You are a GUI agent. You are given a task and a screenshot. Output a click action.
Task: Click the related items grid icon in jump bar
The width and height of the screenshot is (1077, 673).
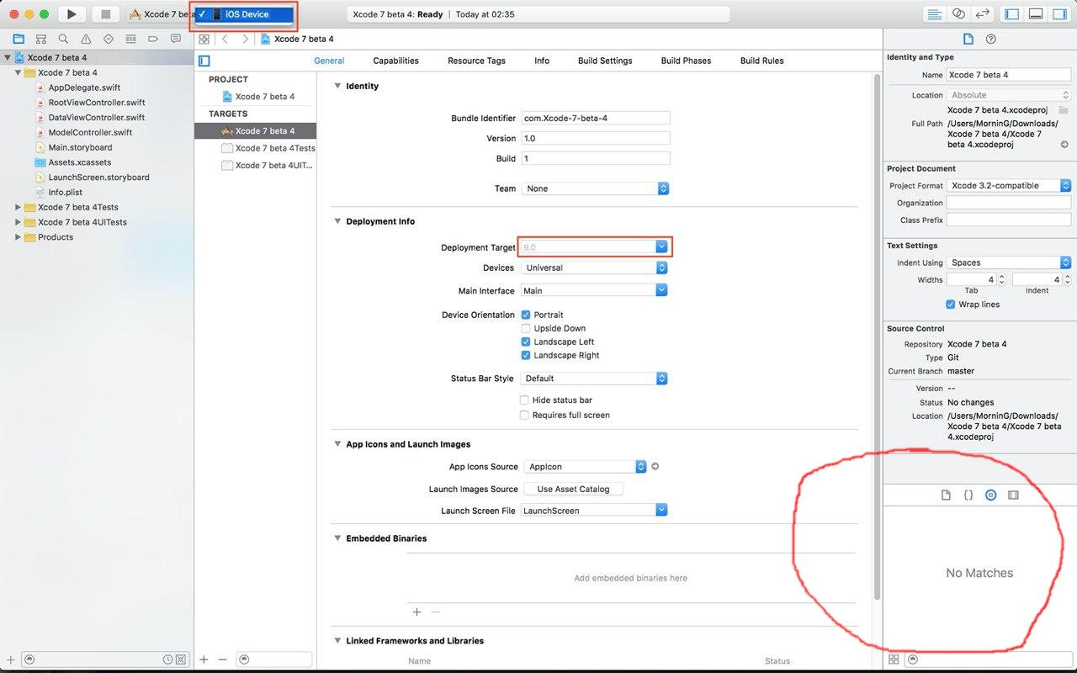point(204,40)
